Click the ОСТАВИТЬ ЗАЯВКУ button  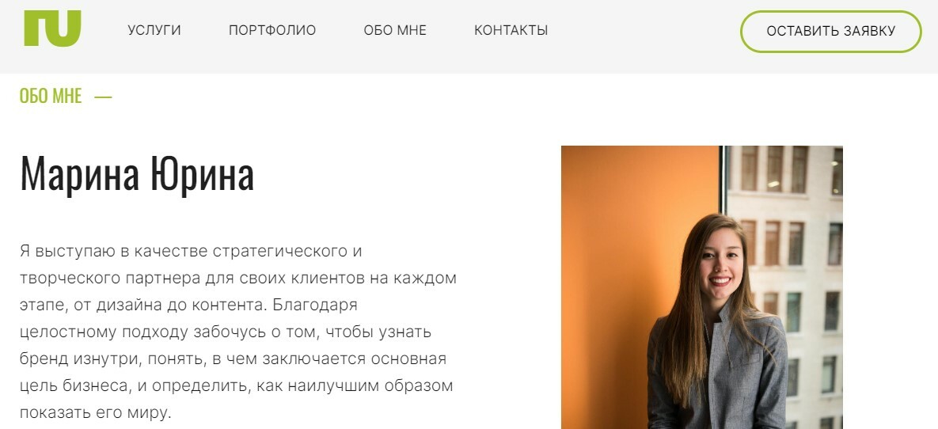pyautogui.click(x=831, y=31)
